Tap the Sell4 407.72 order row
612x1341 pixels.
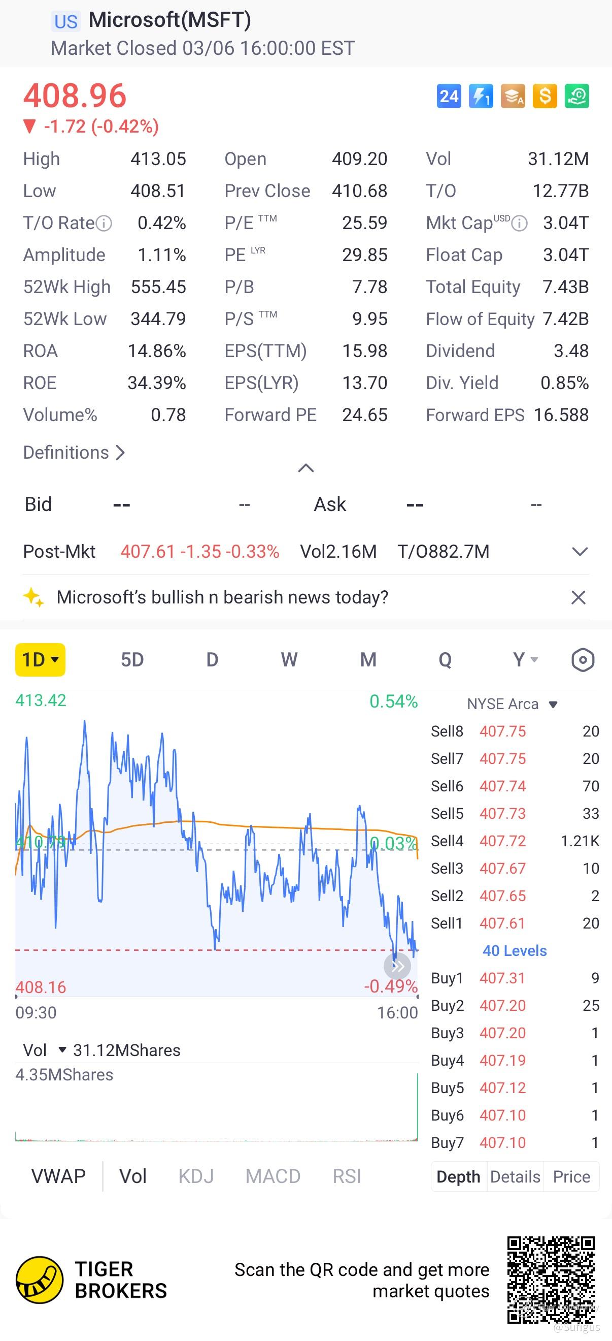pyautogui.click(x=515, y=841)
